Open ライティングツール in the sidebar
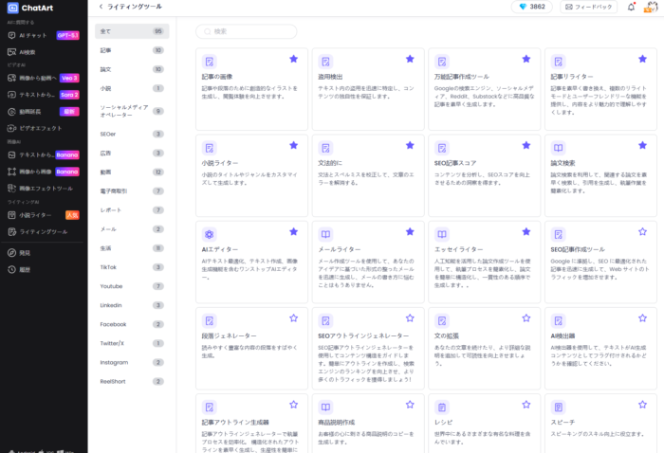The image size is (664, 453). pos(44,232)
